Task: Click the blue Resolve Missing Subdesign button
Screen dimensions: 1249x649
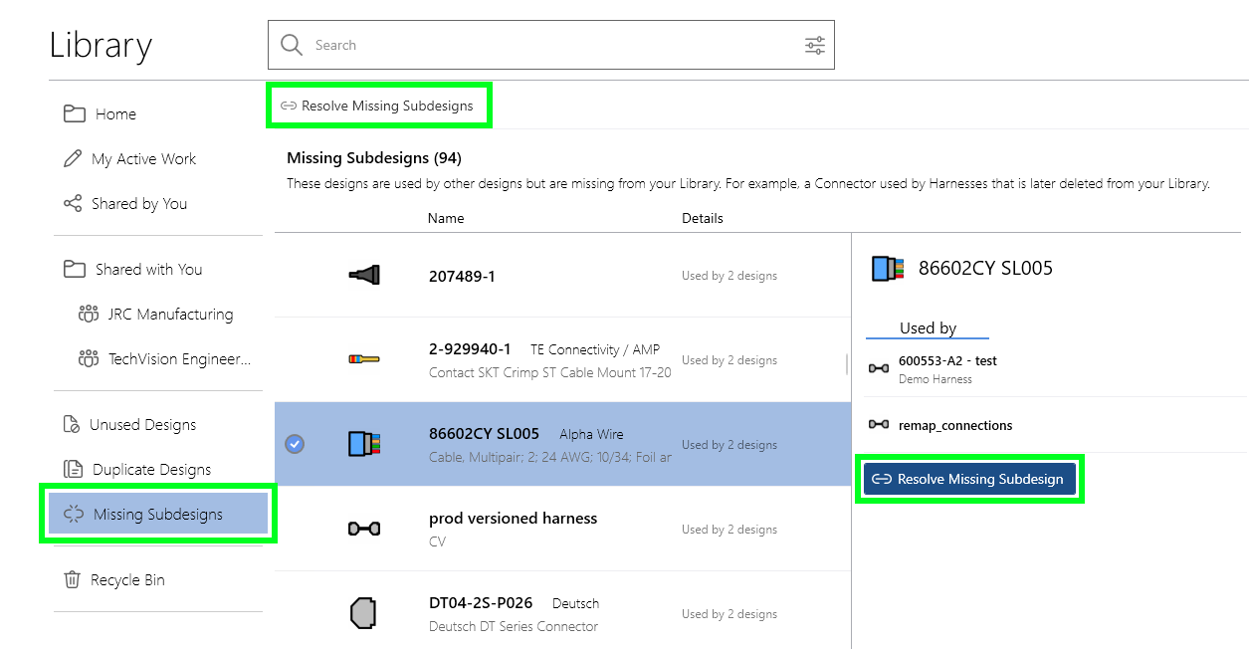Action: (969, 479)
